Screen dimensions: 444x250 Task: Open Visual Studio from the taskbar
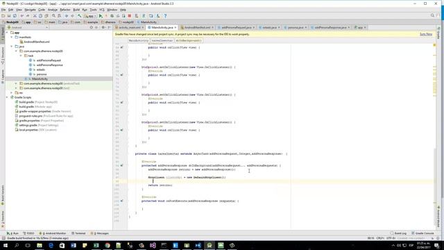[153, 245]
